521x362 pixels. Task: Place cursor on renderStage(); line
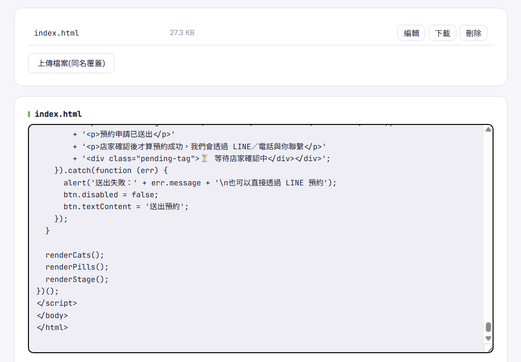click(77, 279)
